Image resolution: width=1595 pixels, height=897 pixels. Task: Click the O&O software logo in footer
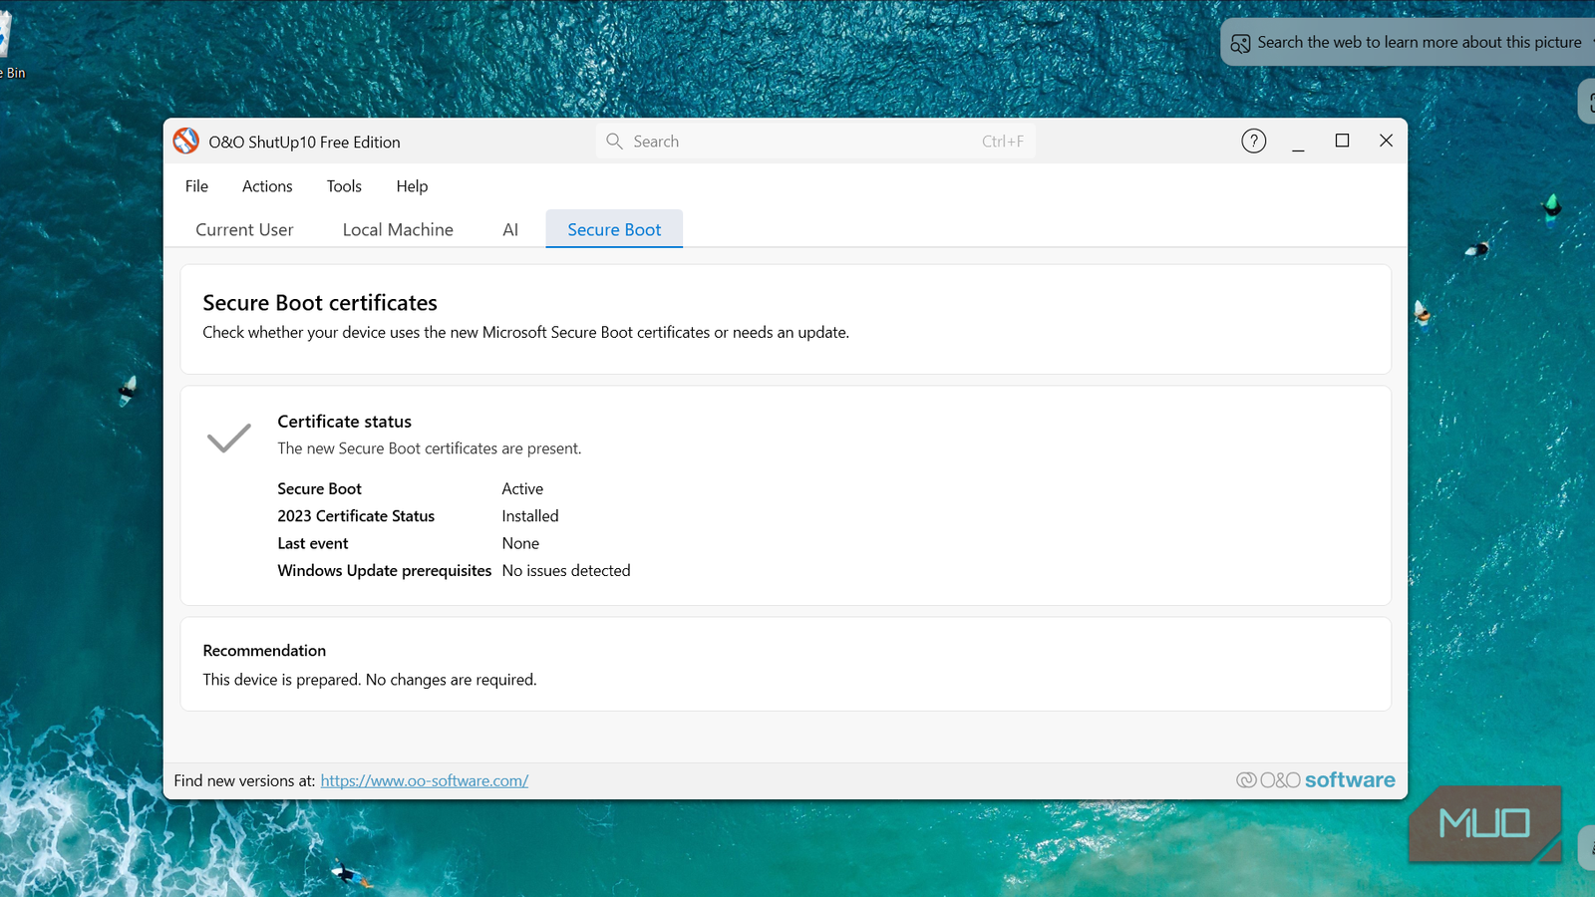[1315, 780]
